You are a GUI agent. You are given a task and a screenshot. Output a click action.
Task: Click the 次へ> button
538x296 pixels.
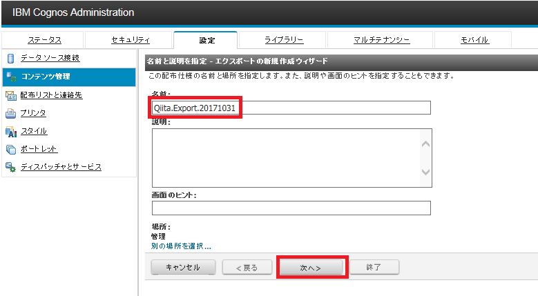click(x=311, y=267)
